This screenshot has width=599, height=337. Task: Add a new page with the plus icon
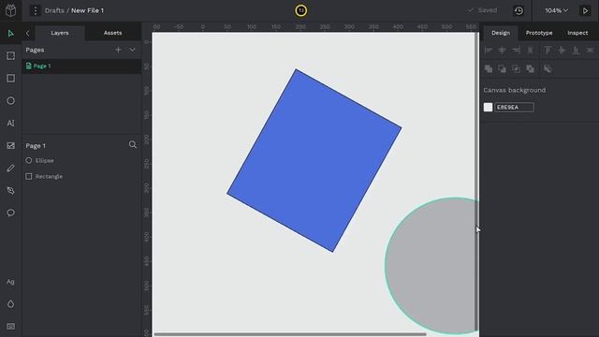[x=118, y=50]
